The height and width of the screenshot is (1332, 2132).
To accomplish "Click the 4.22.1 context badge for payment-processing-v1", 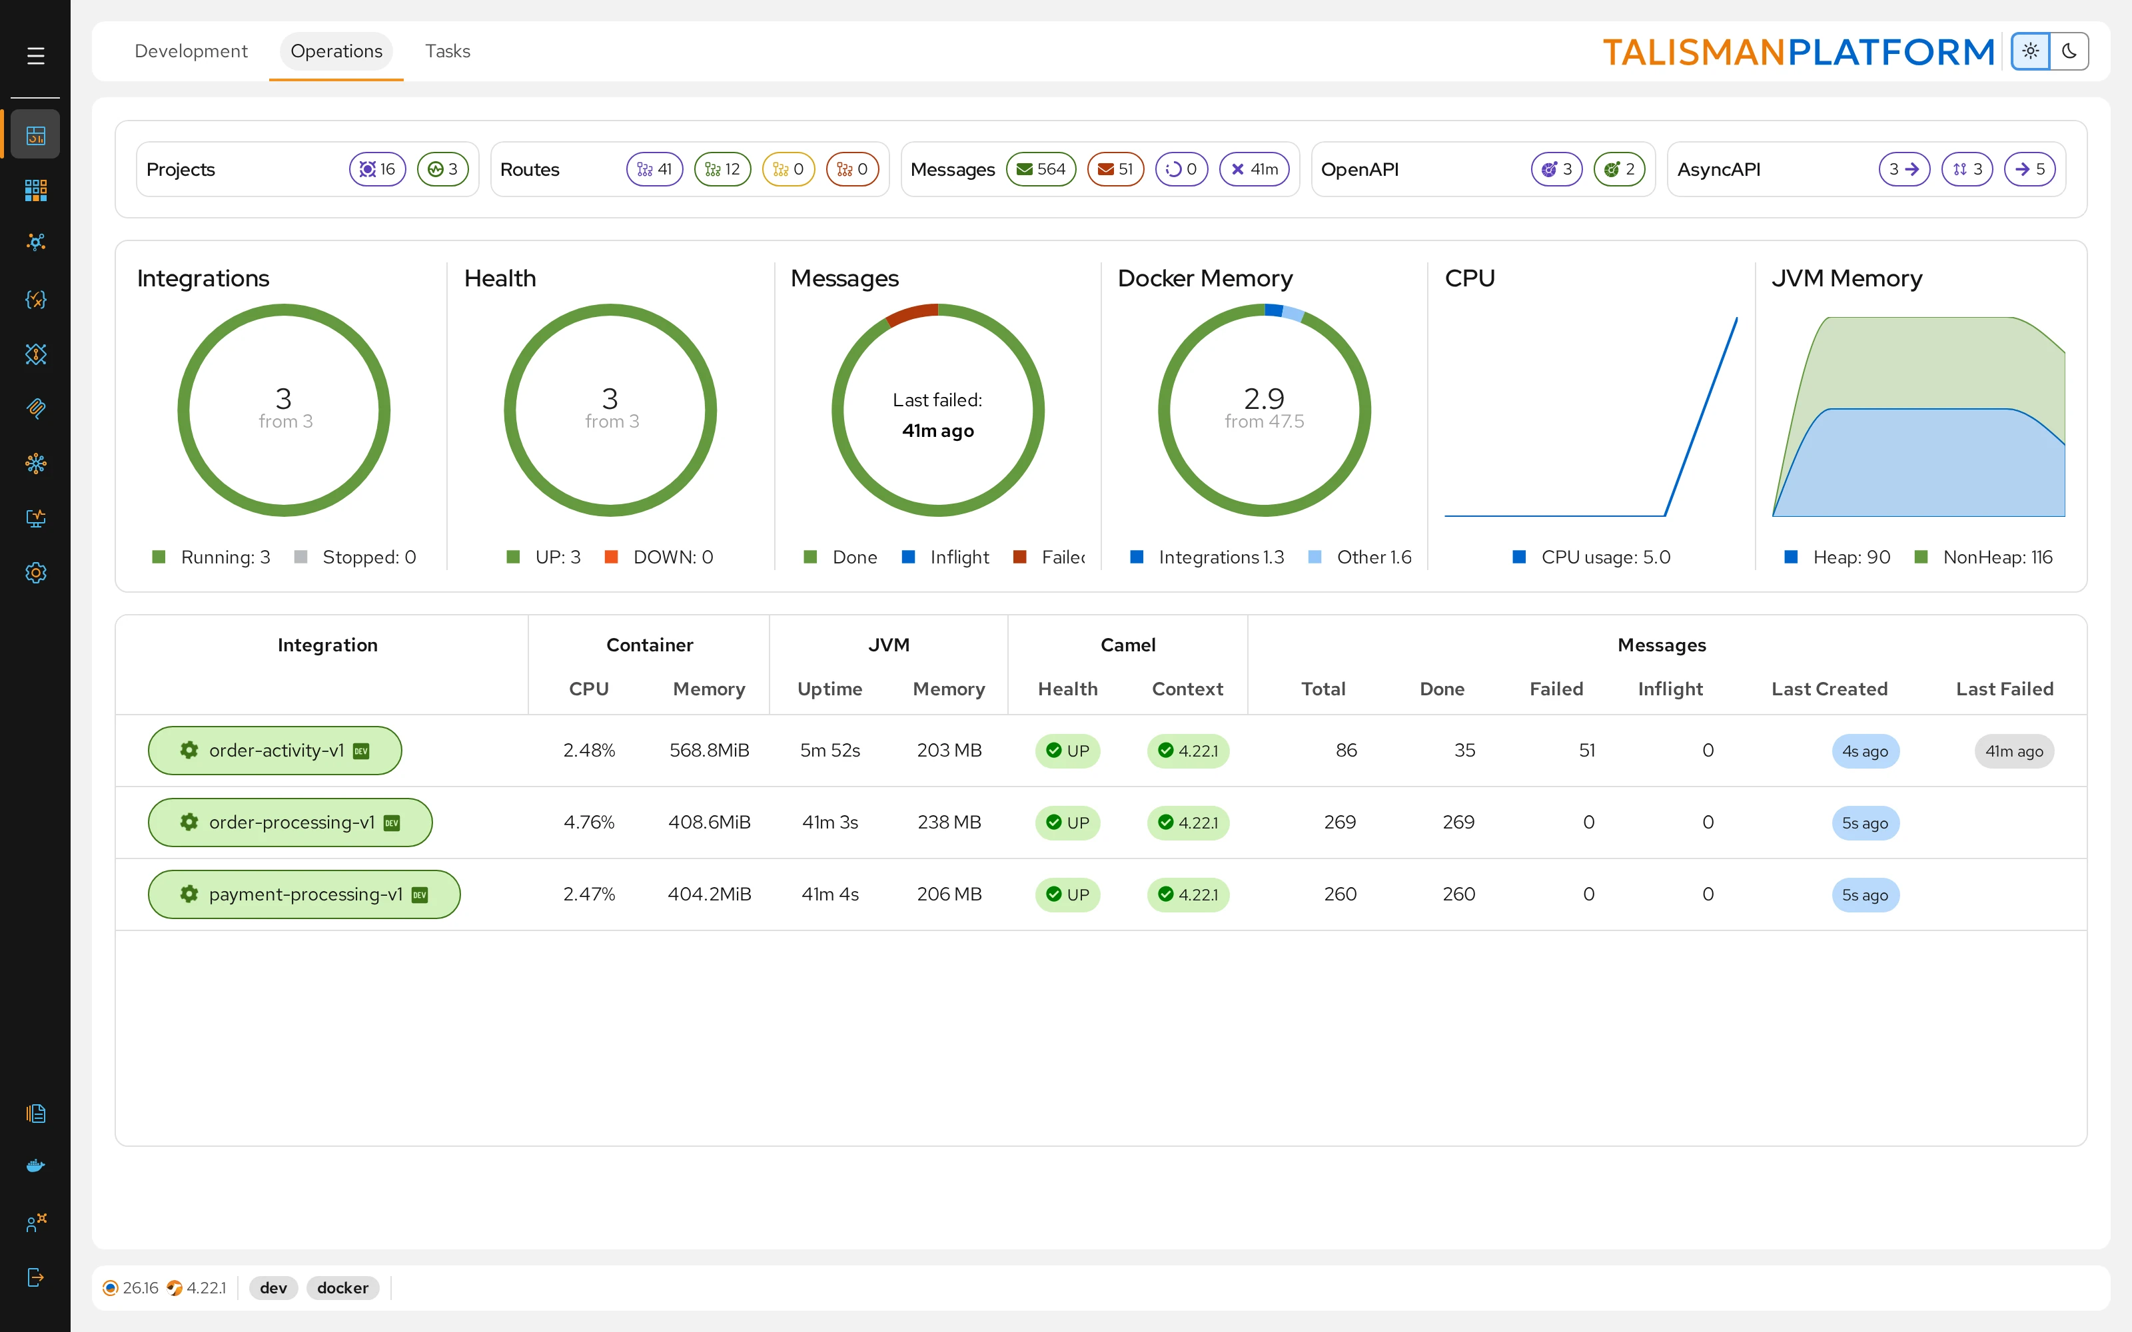I will [1187, 895].
